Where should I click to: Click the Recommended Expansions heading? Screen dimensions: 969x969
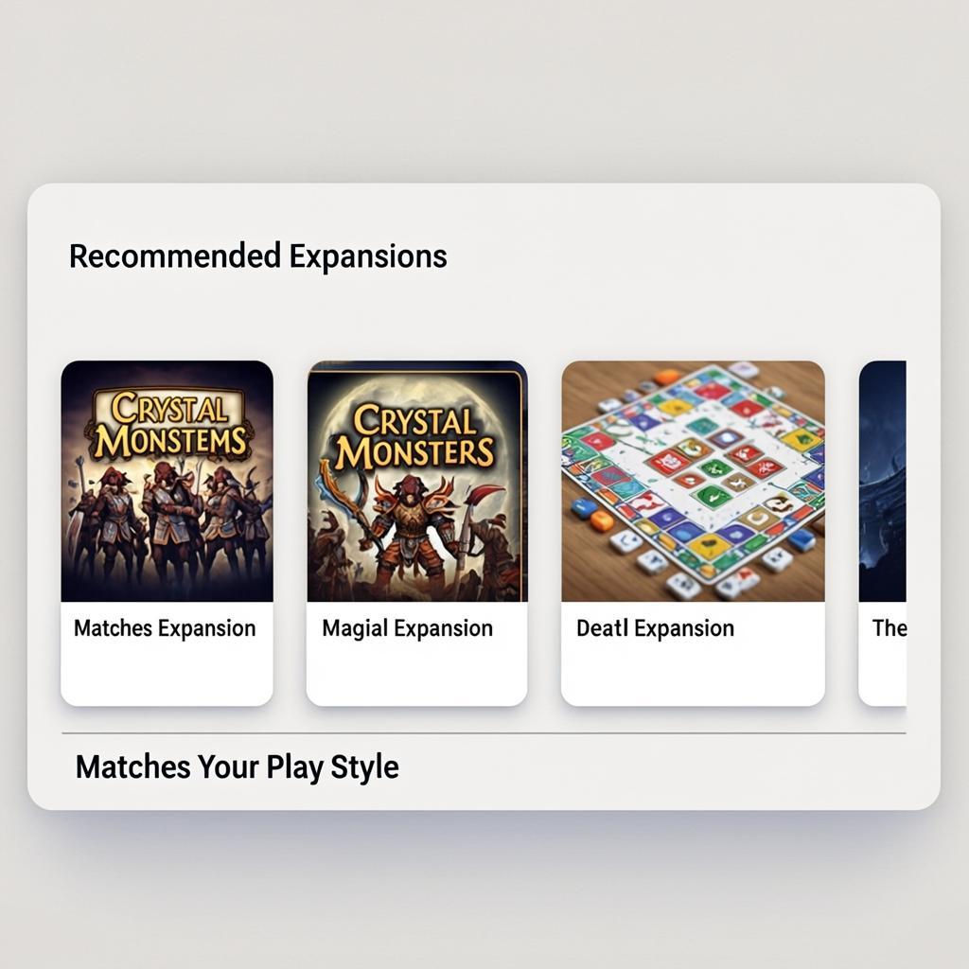257,257
